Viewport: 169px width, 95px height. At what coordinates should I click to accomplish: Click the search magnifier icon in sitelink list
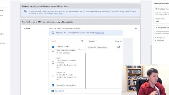pos(82,41)
